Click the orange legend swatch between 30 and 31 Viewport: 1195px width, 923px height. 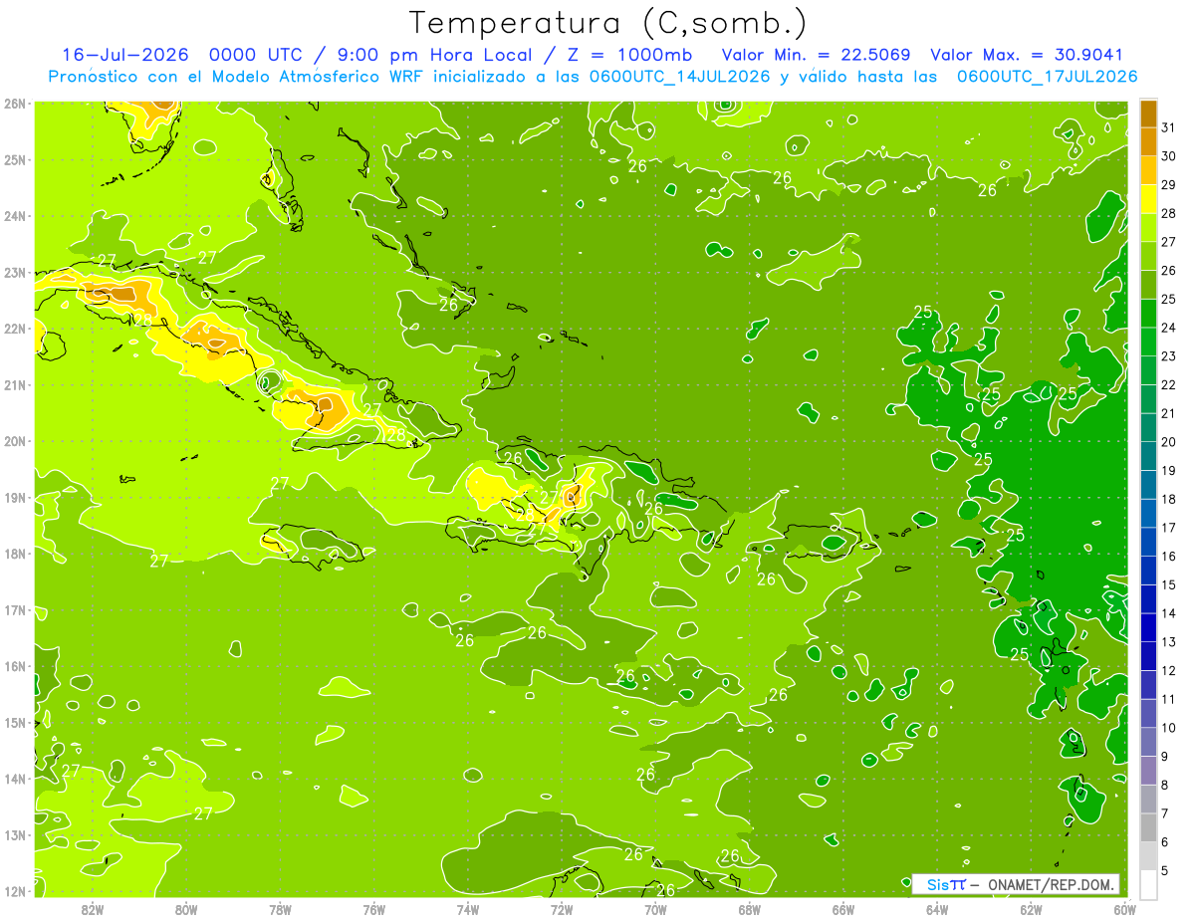click(1148, 141)
